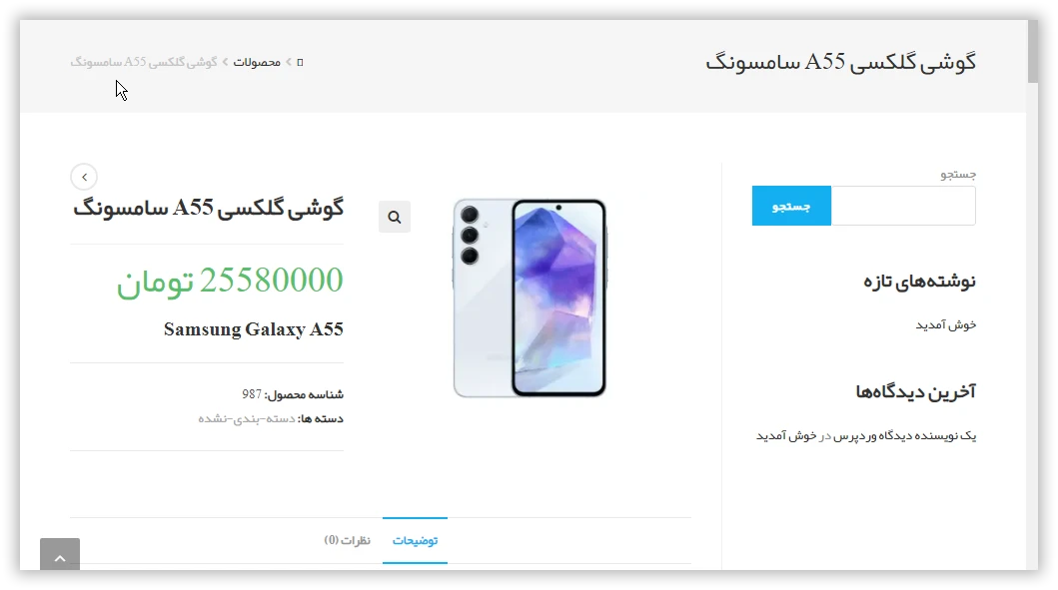Switch to the توضیحات tab
This screenshot has height=590, width=1058.
click(415, 541)
